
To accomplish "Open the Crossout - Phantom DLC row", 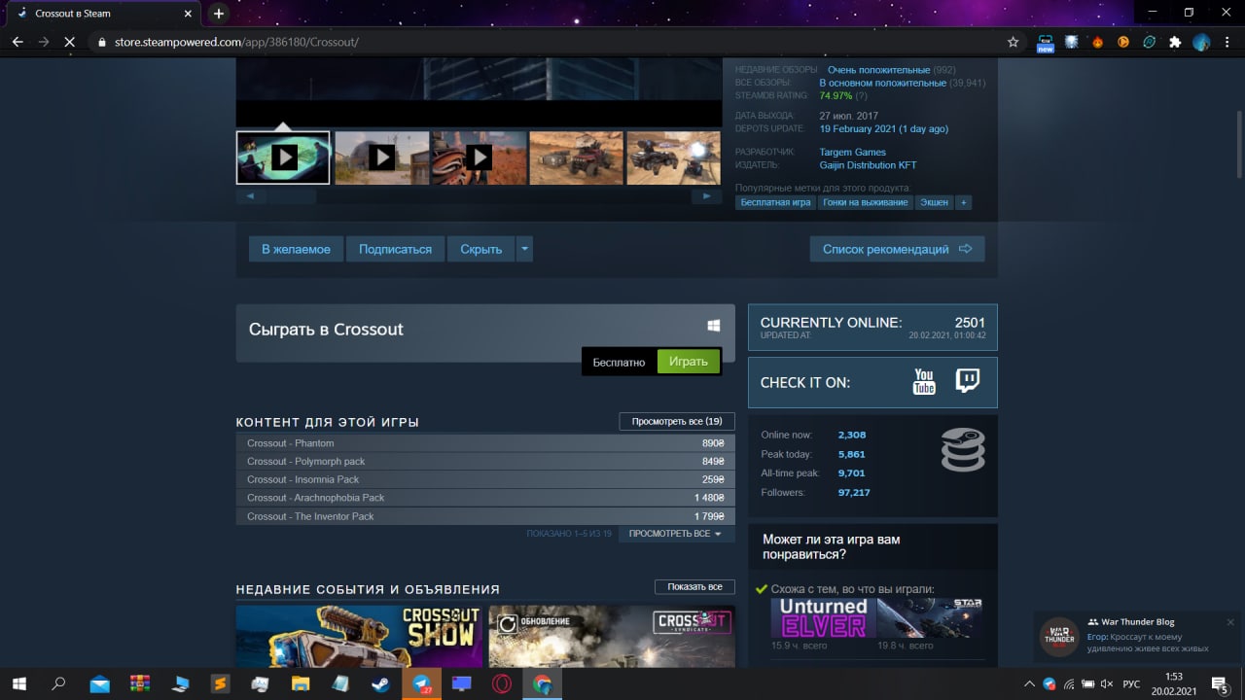I will (x=485, y=443).
